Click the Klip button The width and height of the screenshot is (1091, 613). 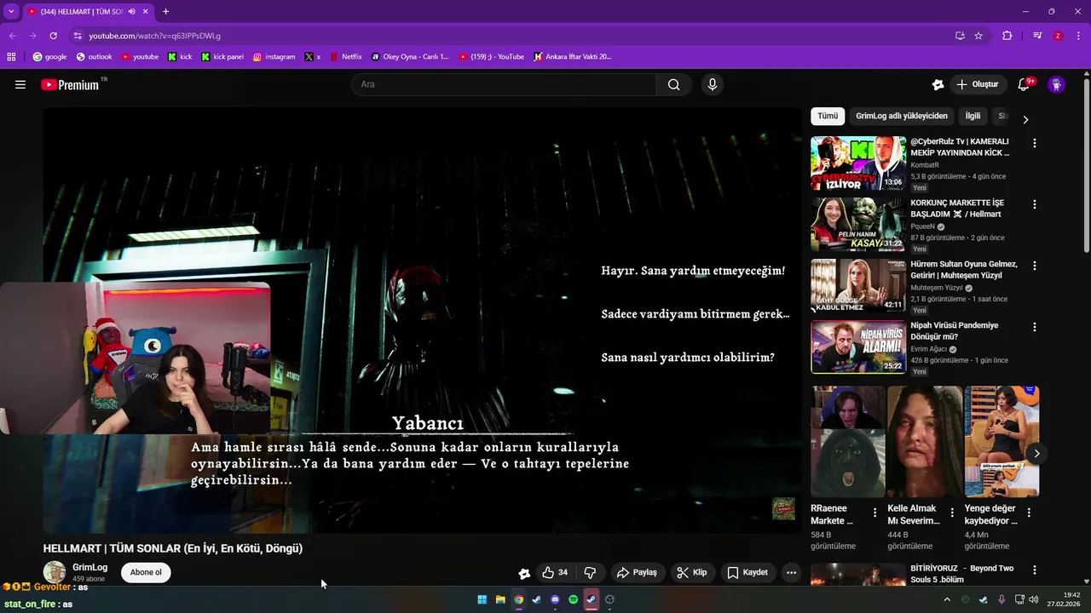(x=691, y=573)
